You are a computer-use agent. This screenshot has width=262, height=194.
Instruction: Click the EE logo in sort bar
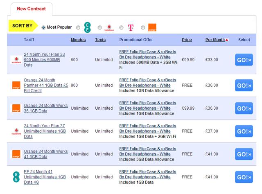point(87,27)
